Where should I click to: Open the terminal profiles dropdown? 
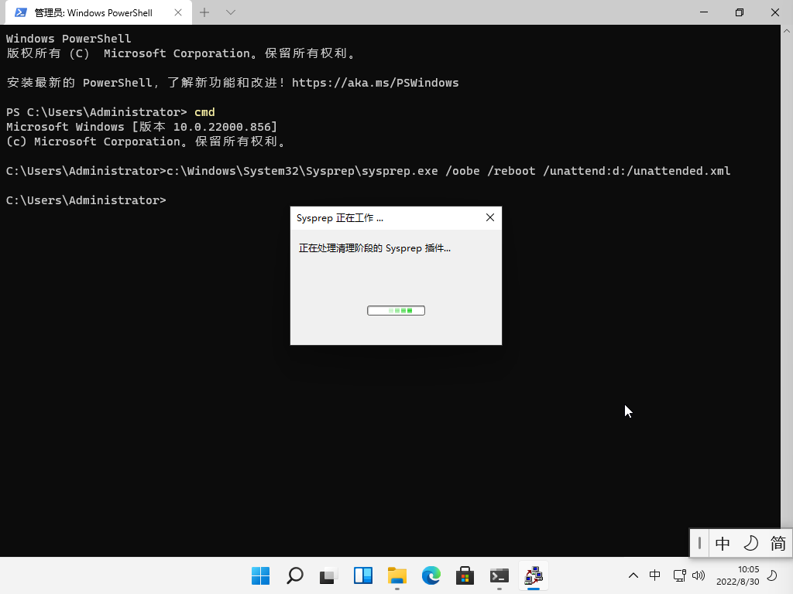point(231,12)
